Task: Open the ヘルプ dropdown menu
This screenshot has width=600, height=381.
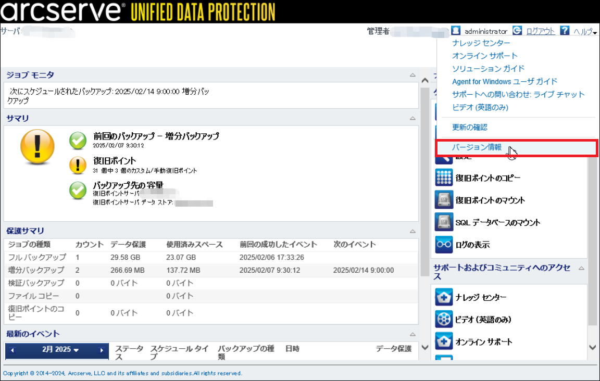Action: 585,31
